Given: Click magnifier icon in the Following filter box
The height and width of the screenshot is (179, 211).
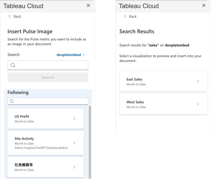Looking at the screenshot, I should pyautogui.click(x=12, y=101).
